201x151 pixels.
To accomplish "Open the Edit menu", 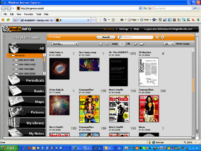I will click(x=12, y=14).
